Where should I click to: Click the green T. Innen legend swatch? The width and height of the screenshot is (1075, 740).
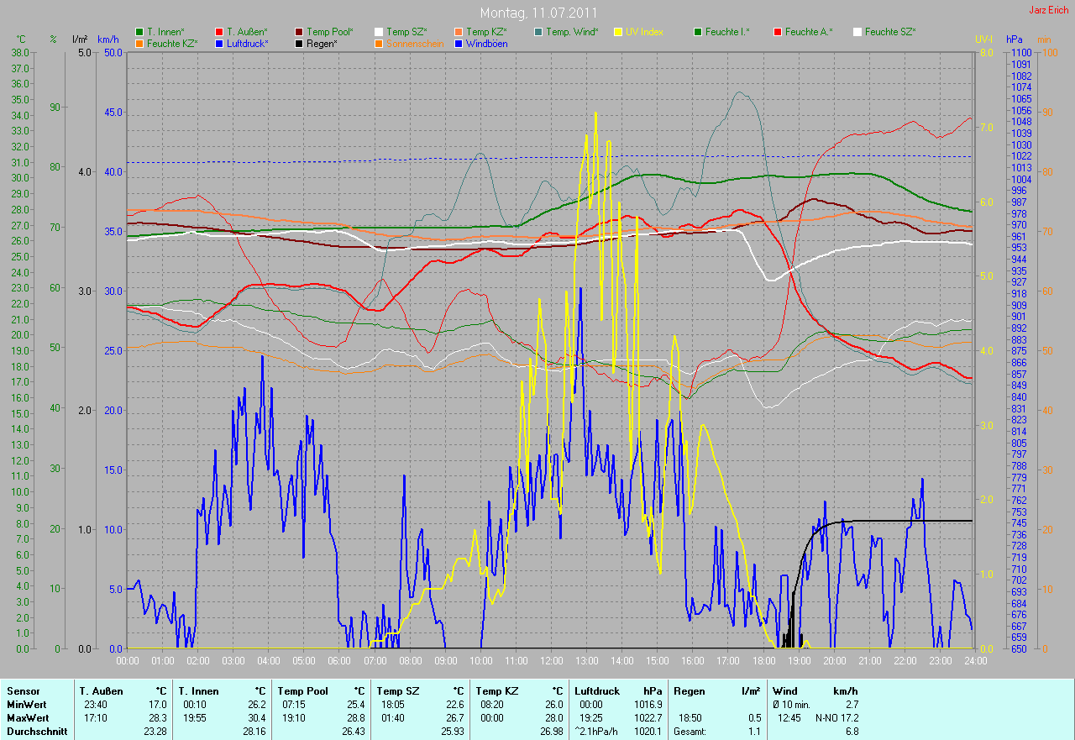coord(139,32)
